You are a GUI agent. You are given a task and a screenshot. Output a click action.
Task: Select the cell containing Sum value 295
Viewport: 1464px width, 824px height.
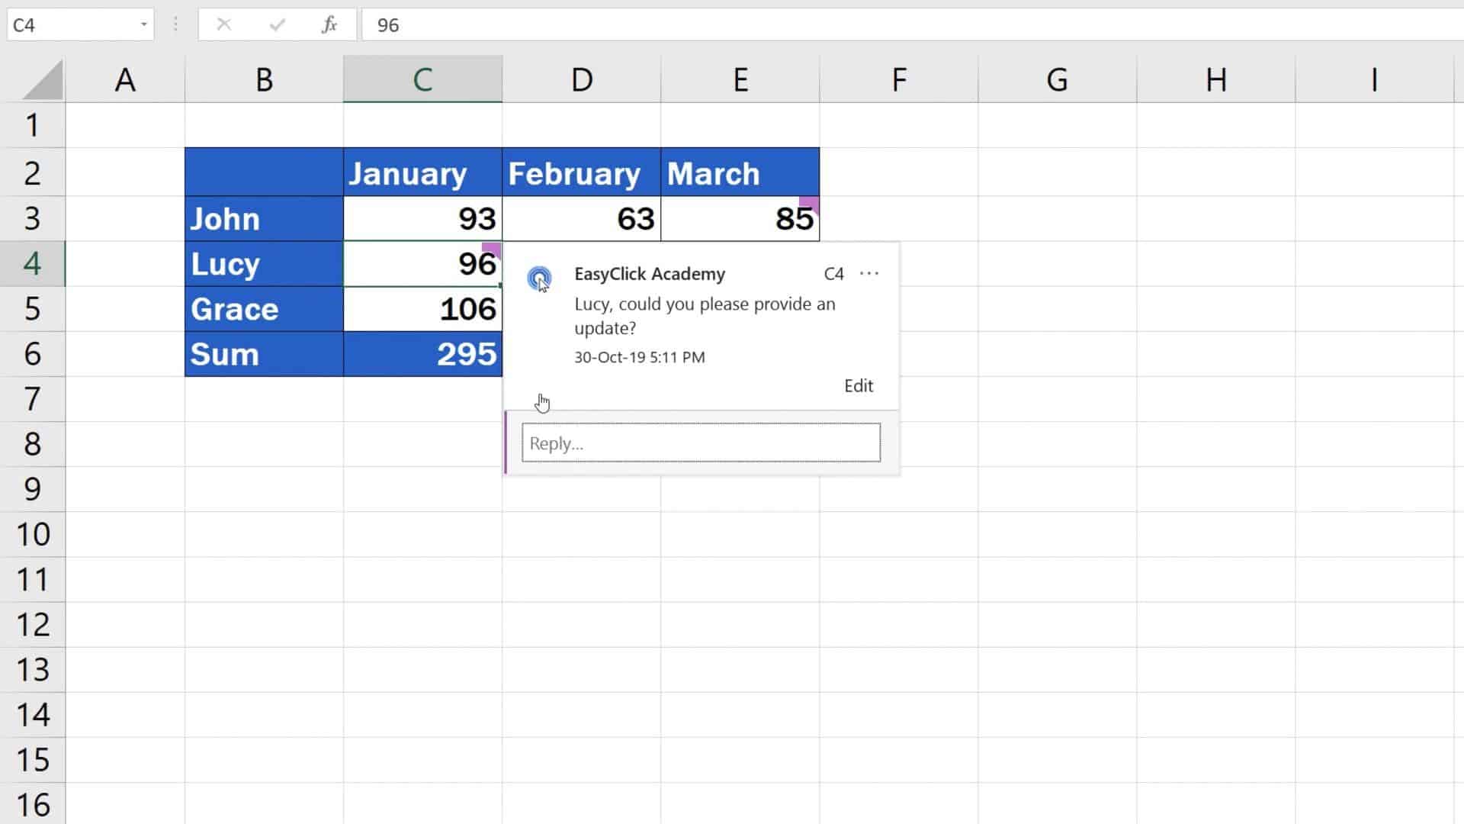pos(422,353)
